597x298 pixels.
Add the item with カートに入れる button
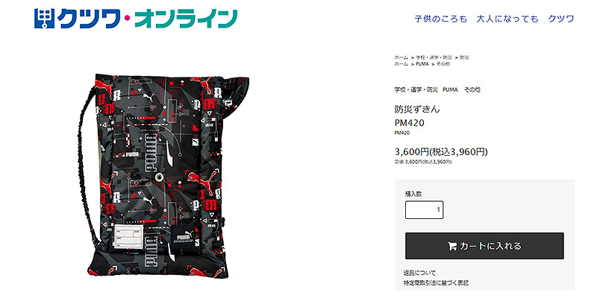click(484, 246)
